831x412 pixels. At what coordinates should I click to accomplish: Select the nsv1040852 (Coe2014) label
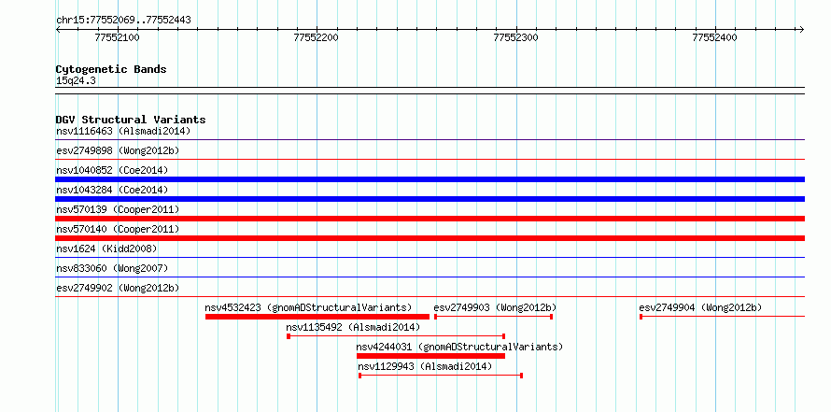(112, 170)
